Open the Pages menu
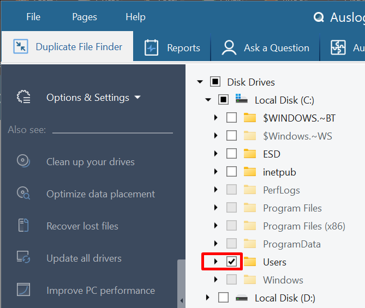 point(84,17)
